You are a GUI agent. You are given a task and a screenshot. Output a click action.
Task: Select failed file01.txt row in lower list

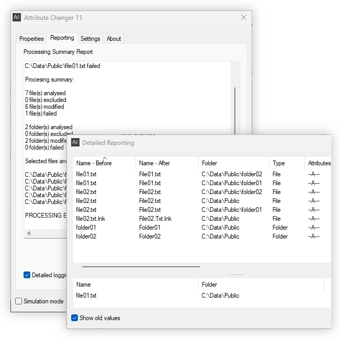pos(202,296)
